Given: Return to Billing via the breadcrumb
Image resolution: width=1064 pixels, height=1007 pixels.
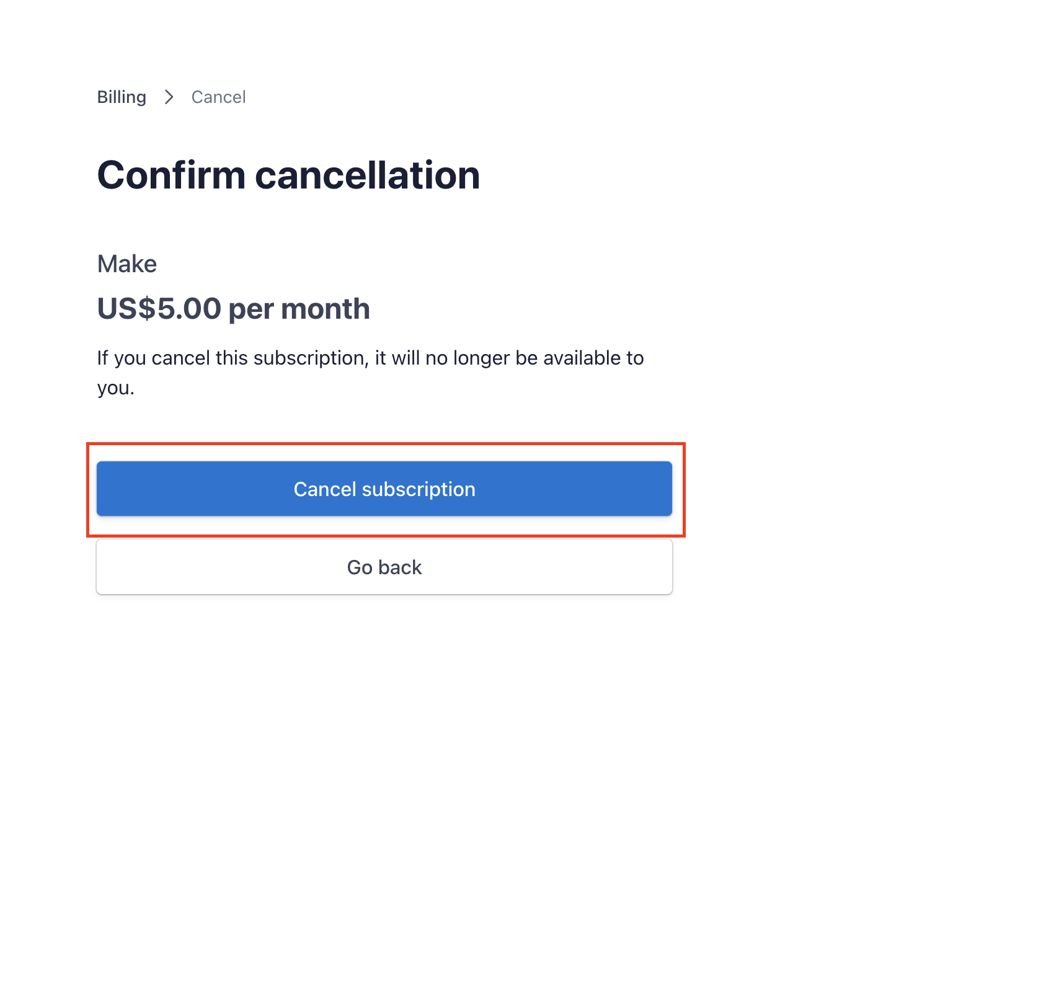Looking at the screenshot, I should 122,97.
